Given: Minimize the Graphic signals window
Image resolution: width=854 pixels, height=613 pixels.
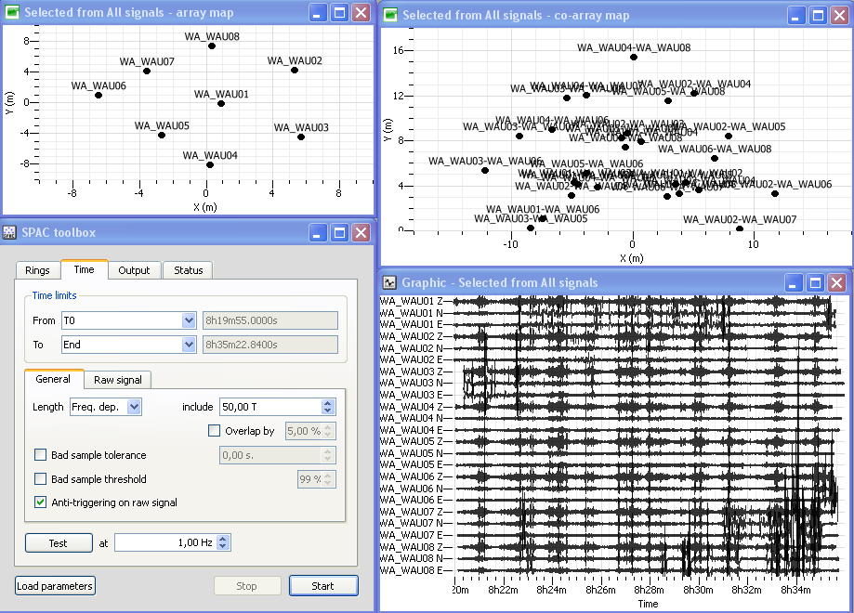Looking at the screenshot, I should click(793, 282).
